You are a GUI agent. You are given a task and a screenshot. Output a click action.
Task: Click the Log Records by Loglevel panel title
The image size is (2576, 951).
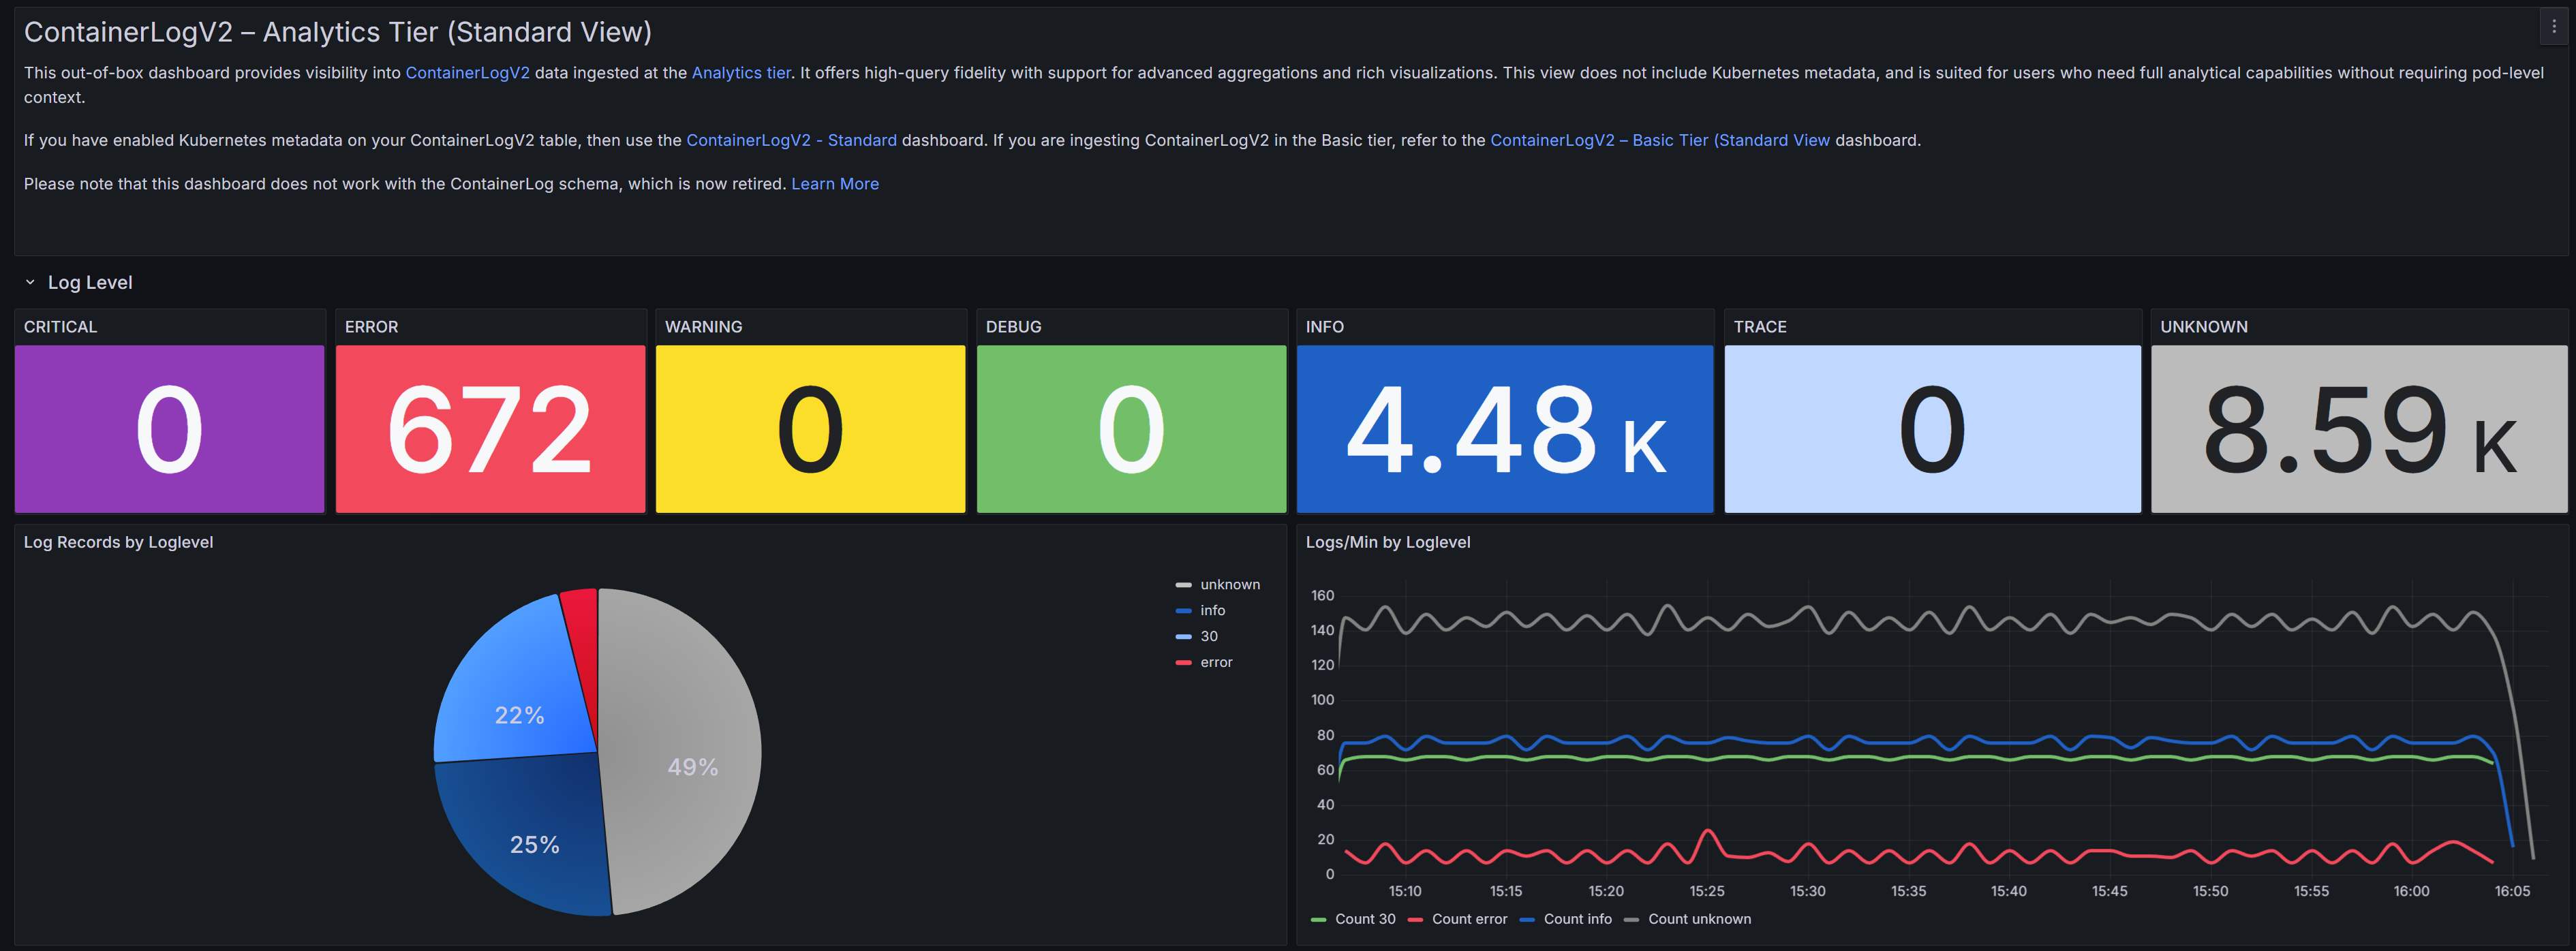pos(118,543)
